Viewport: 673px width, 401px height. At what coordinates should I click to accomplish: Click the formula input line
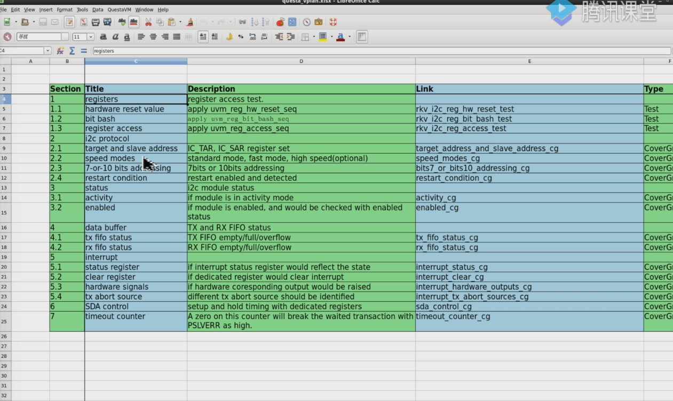pos(382,51)
